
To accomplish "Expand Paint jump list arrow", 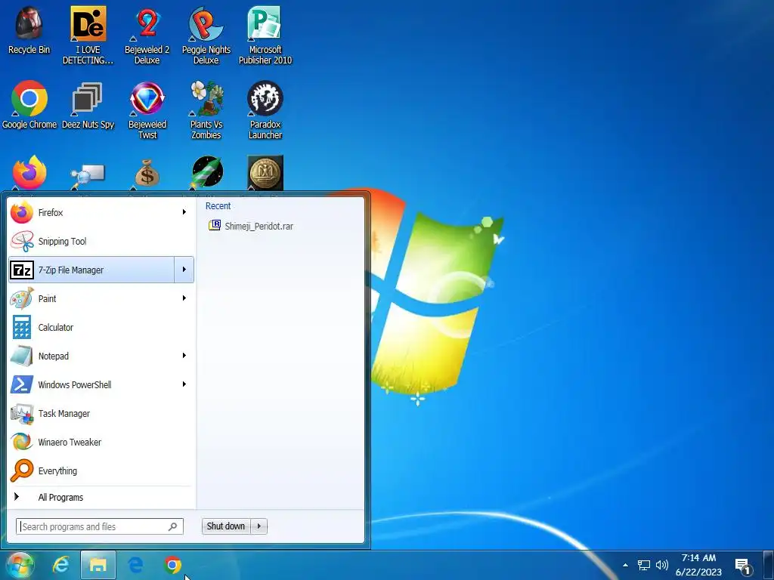I will (x=184, y=298).
